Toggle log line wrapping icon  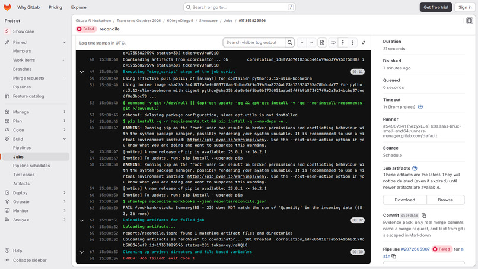click(x=333, y=42)
